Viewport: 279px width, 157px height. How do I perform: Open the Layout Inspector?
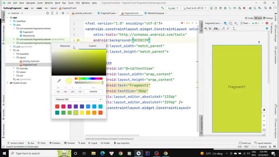pyautogui.click(x=263, y=143)
